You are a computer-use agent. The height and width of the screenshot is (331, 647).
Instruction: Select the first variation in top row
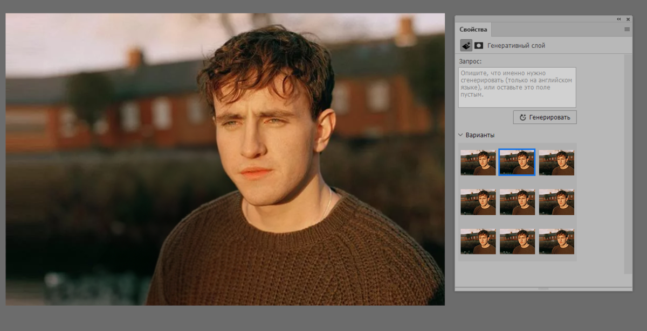478,163
